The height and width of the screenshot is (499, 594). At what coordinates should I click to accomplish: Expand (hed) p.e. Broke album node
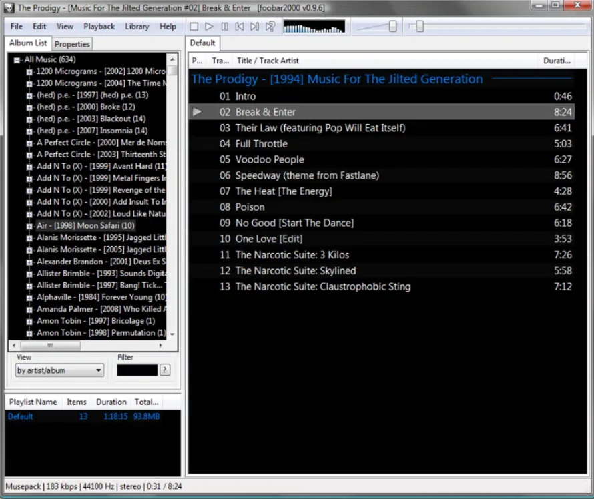click(29, 107)
